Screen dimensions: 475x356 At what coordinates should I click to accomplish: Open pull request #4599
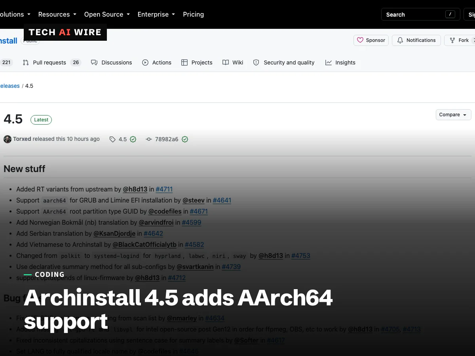tap(192, 222)
